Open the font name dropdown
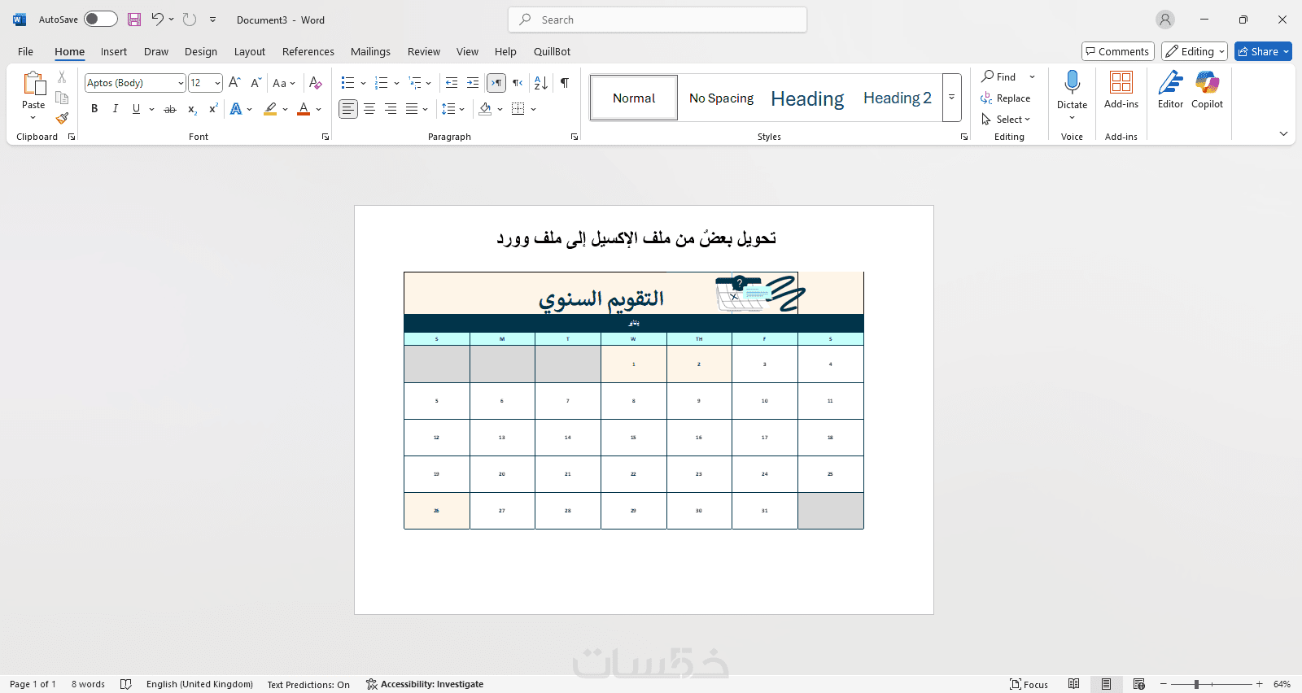This screenshot has height=693, width=1302. coord(181,83)
